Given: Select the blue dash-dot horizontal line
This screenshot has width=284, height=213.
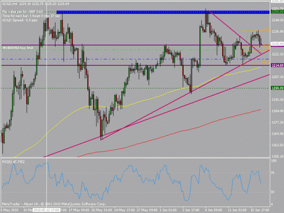Looking at the screenshot, I should 135,59.
